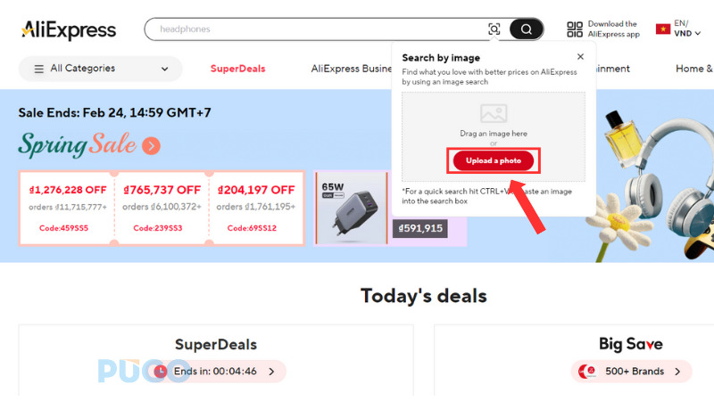Open the AliExpress Business tab

352,69
